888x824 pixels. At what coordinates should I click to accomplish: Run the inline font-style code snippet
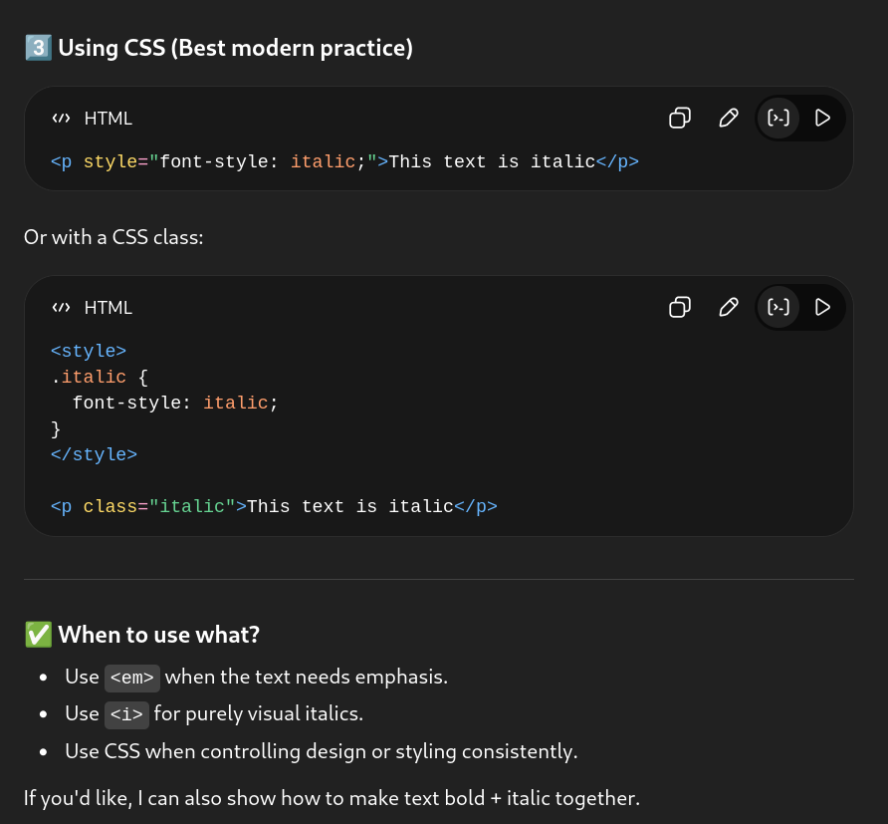[x=822, y=118]
